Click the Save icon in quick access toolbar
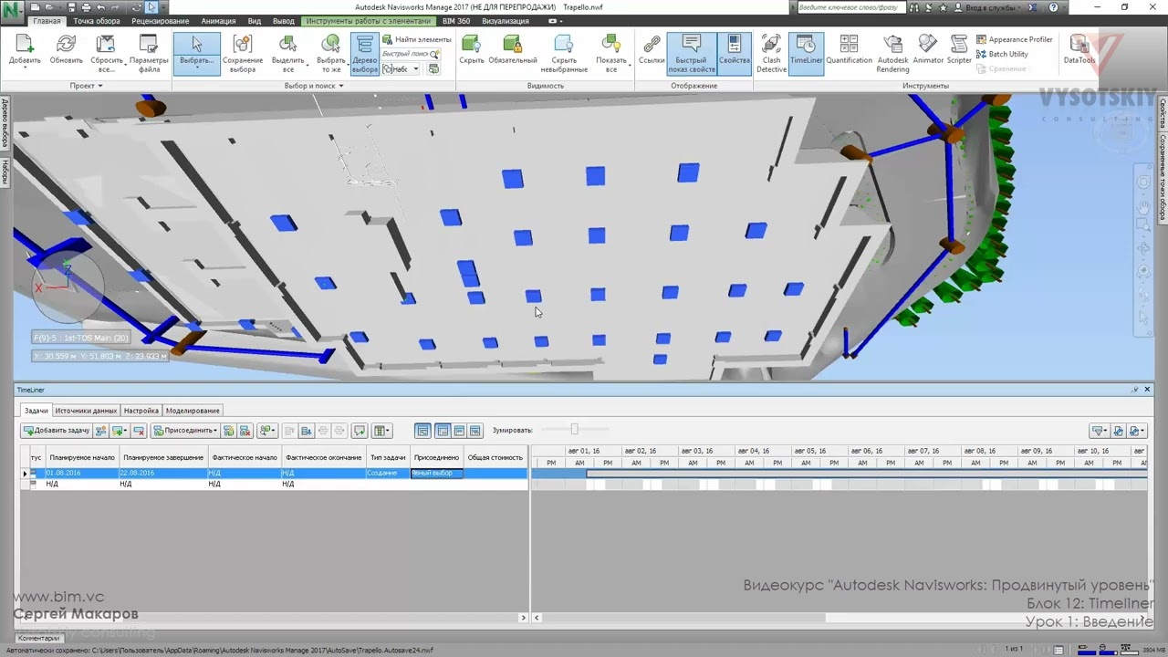 pos(71,7)
